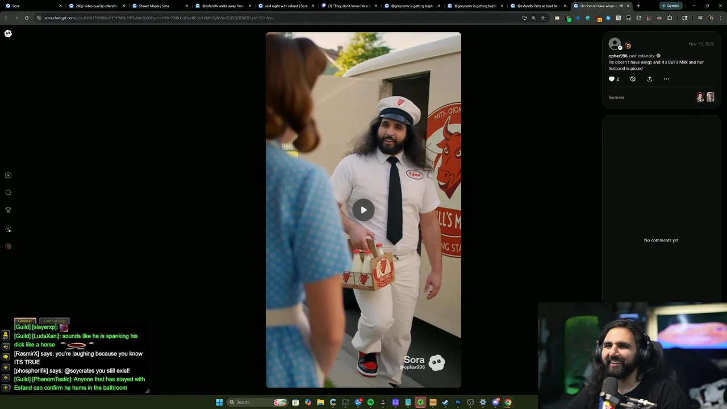727x409 pixels.
Task: Follow ophar996 using the plus badge on avatar
Action: click(x=620, y=48)
